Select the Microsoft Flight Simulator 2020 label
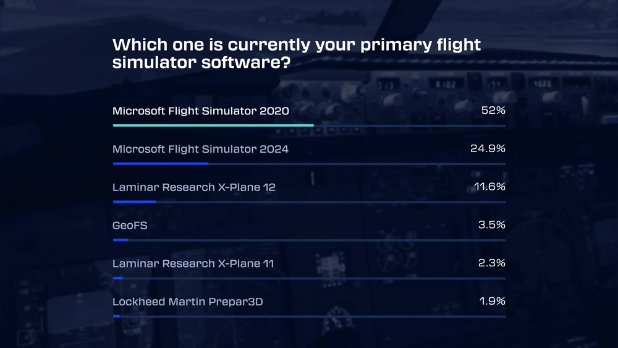Screen dimensions: 618x348 (x=201, y=111)
